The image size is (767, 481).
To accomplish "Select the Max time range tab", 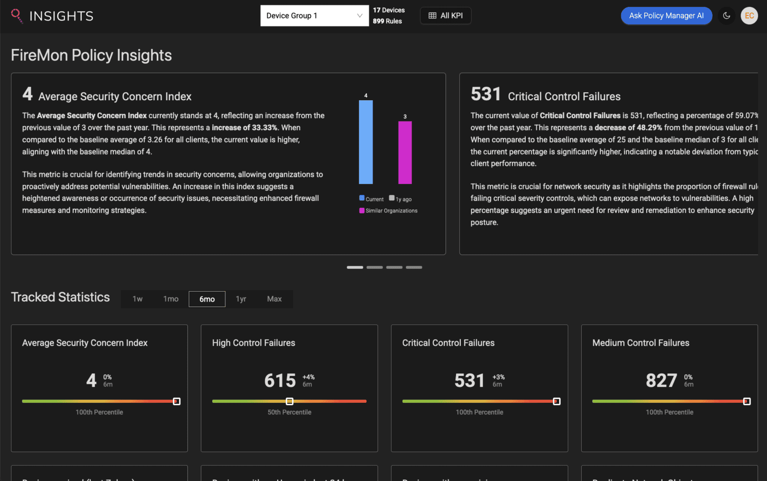I will 274,299.
